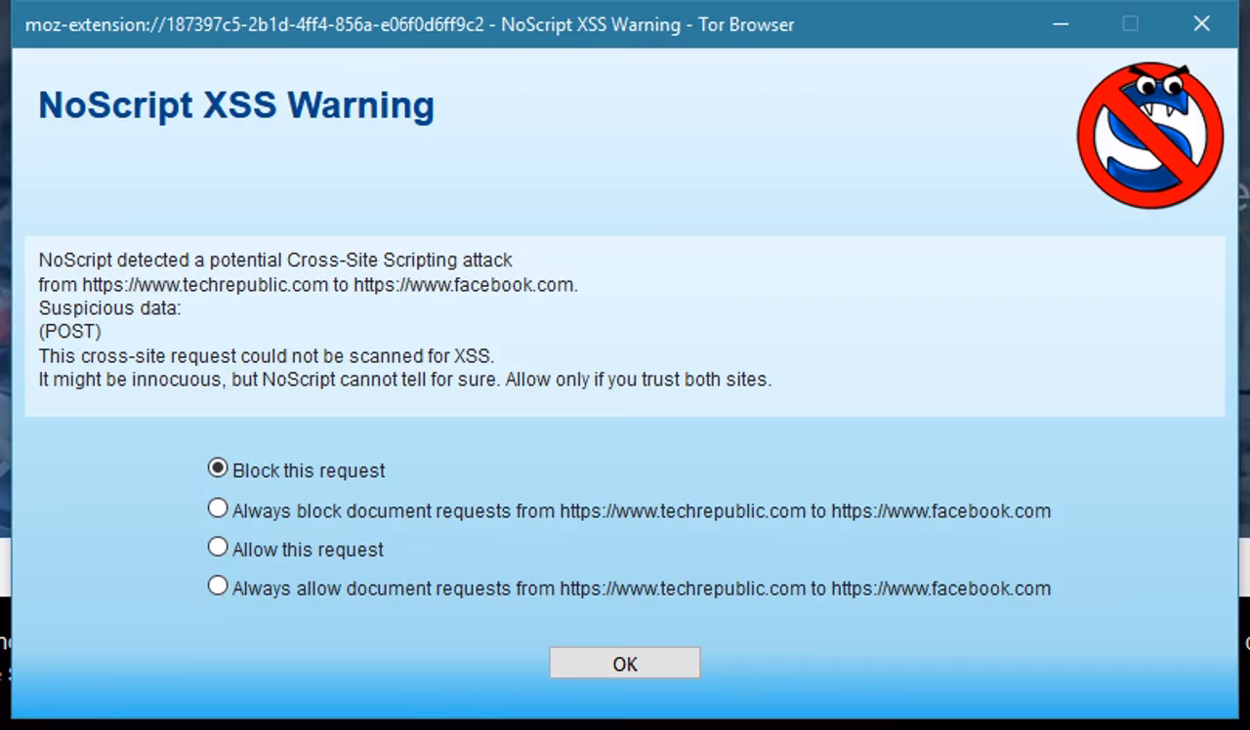Enable "Always allow document requests" to facebook.com
Screen dimensions: 1250x730
(217, 585)
